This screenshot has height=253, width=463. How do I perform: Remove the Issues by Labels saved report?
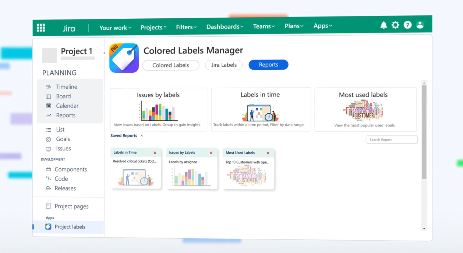click(211, 153)
